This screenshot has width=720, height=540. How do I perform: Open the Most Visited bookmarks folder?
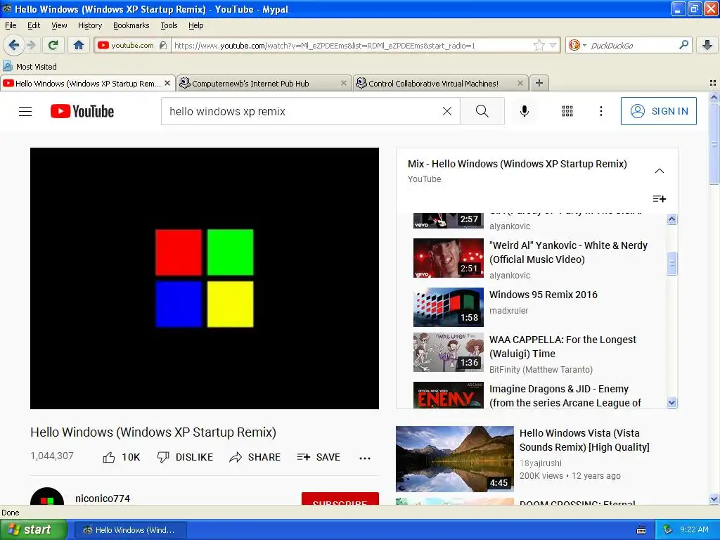(30, 67)
